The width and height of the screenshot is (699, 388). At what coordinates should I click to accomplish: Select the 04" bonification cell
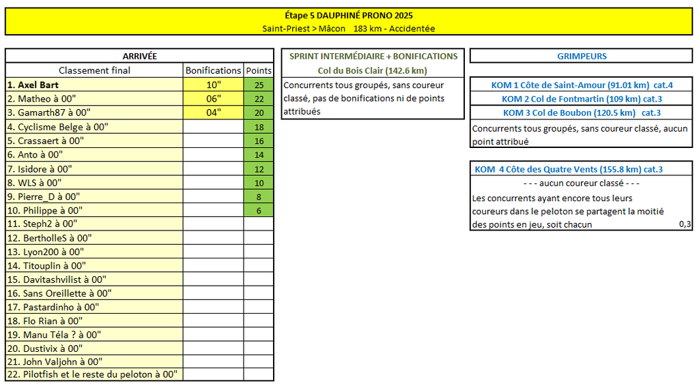pyautogui.click(x=213, y=113)
